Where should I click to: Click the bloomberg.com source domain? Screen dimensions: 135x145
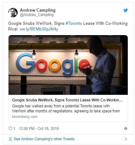pos(25,116)
